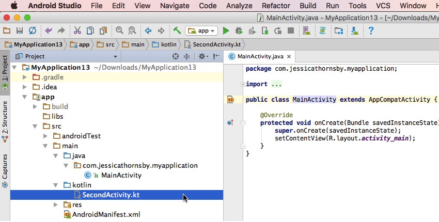The width and height of the screenshot is (439, 222).
Task: Click the Run with coverage icon
Action: tap(252, 30)
